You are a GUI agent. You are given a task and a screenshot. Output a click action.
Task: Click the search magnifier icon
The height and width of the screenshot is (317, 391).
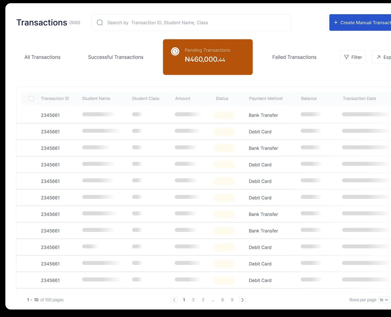tap(100, 23)
